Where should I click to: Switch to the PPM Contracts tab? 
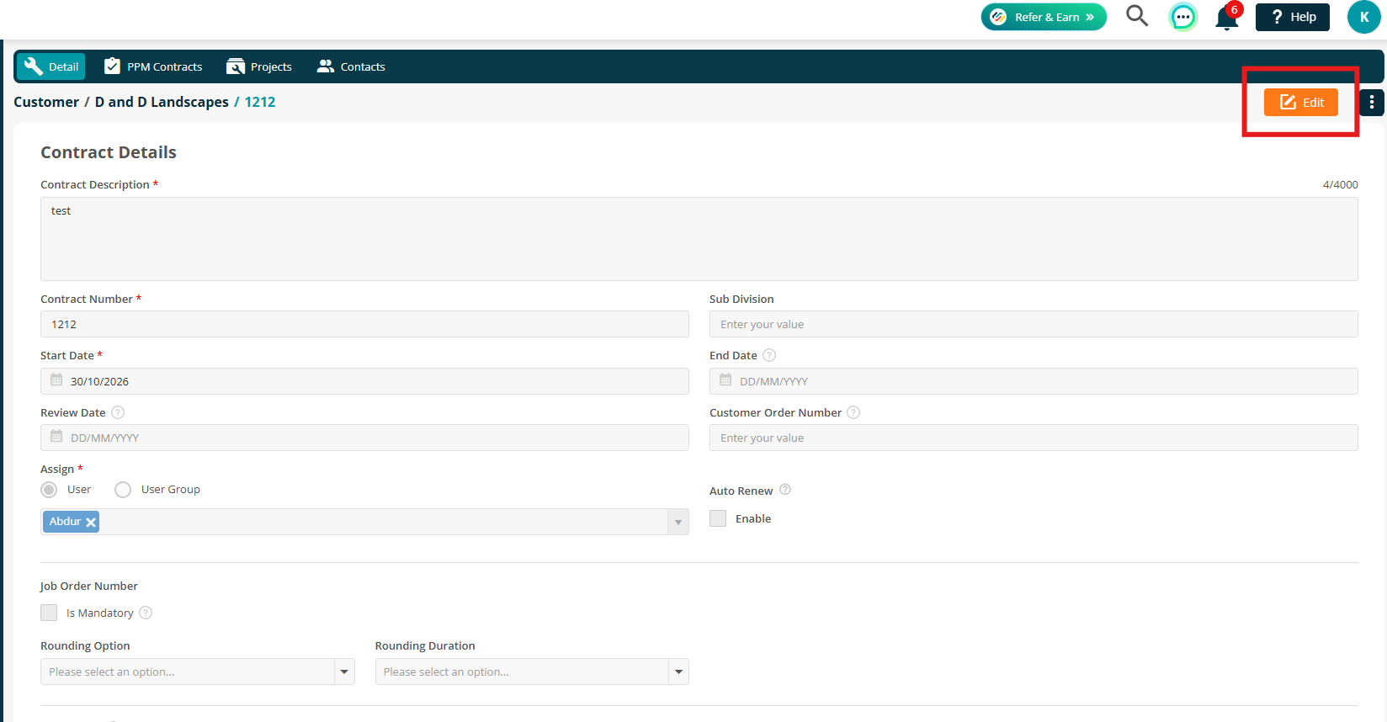click(153, 66)
